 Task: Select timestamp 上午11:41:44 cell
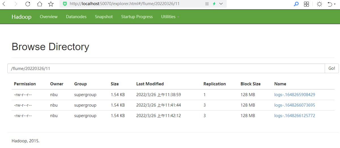[x=159, y=105]
